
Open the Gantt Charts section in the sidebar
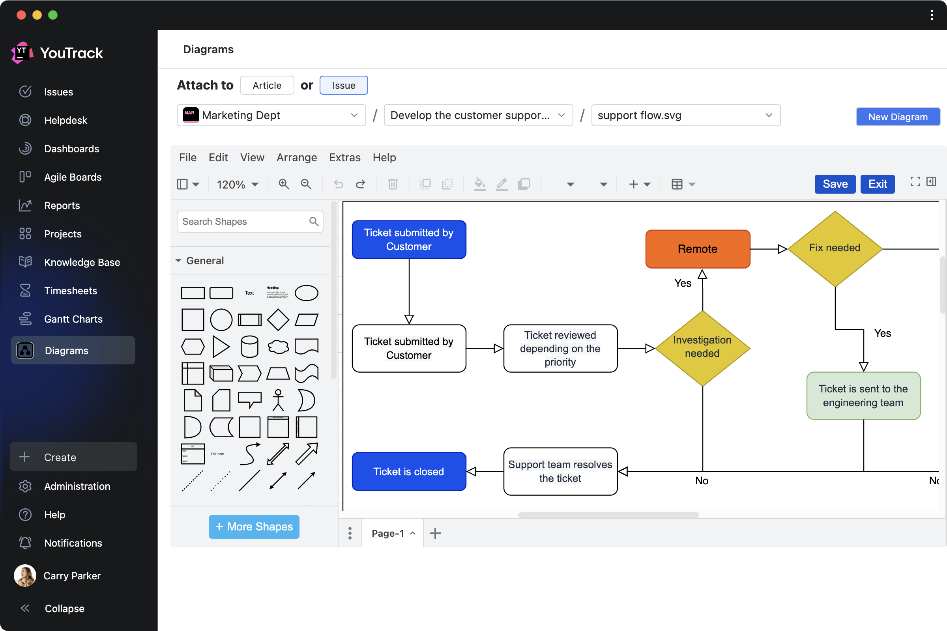pyautogui.click(x=73, y=319)
